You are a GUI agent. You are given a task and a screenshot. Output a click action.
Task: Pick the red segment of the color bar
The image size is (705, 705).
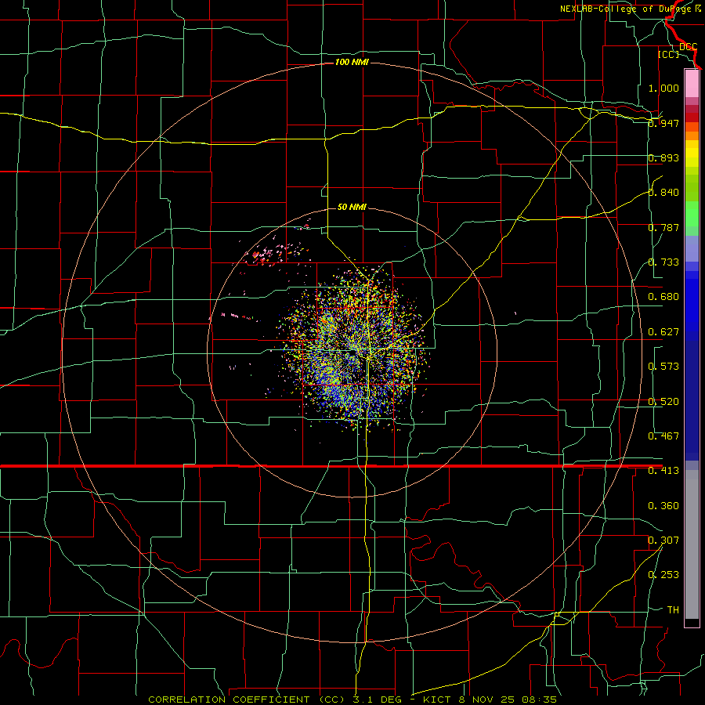click(x=692, y=117)
